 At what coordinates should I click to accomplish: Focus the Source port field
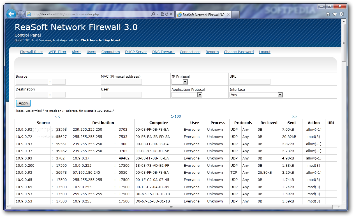click(59, 82)
